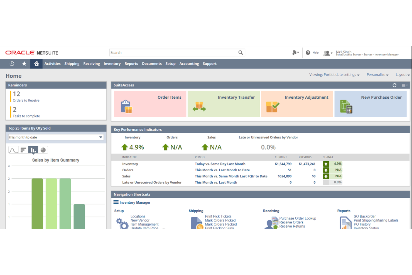Open the Inventory Manager hamburger menu

116,202
